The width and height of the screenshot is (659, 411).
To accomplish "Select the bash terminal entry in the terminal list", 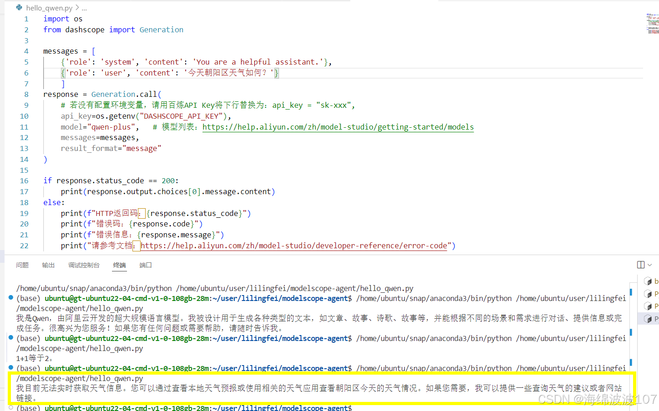I will click(651, 281).
